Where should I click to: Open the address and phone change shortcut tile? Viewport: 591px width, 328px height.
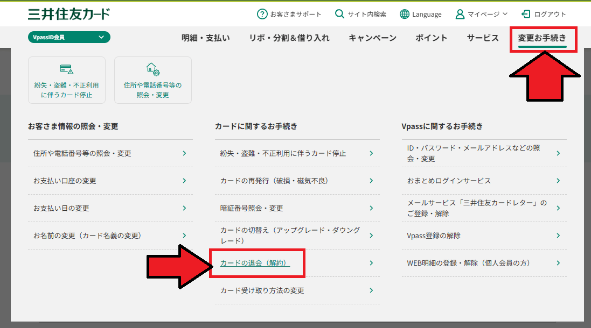click(x=152, y=80)
